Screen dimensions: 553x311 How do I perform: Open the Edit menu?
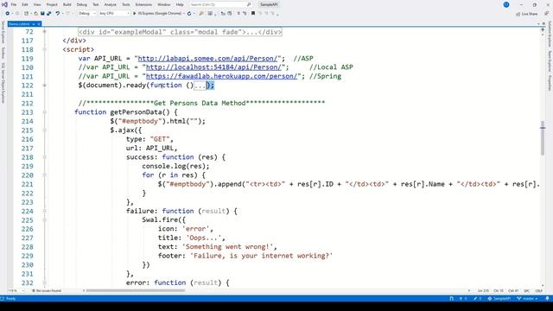(25, 4)
